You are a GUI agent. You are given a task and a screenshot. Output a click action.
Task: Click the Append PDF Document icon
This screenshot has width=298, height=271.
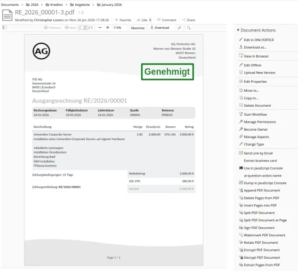tap(241, 190)
